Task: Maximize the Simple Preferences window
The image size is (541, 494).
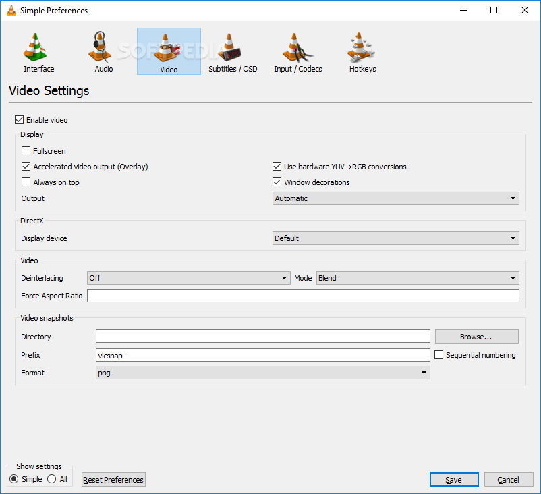Action: pyautogui.click(x=494, y=10)
